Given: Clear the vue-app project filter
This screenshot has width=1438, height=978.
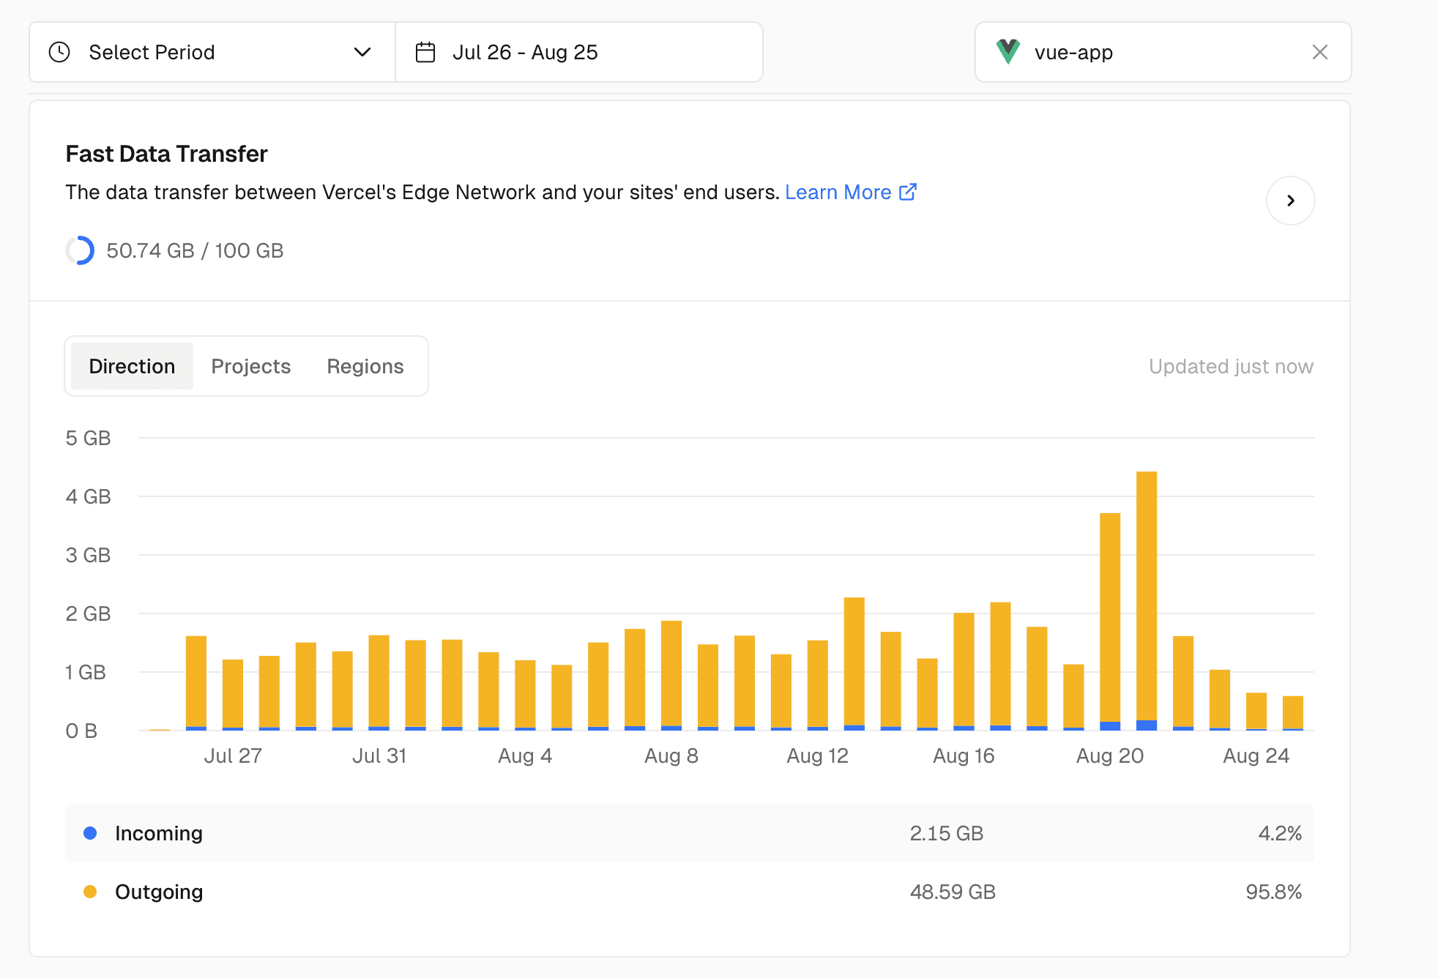Looking at the screenshot, I should point(1319,52).
